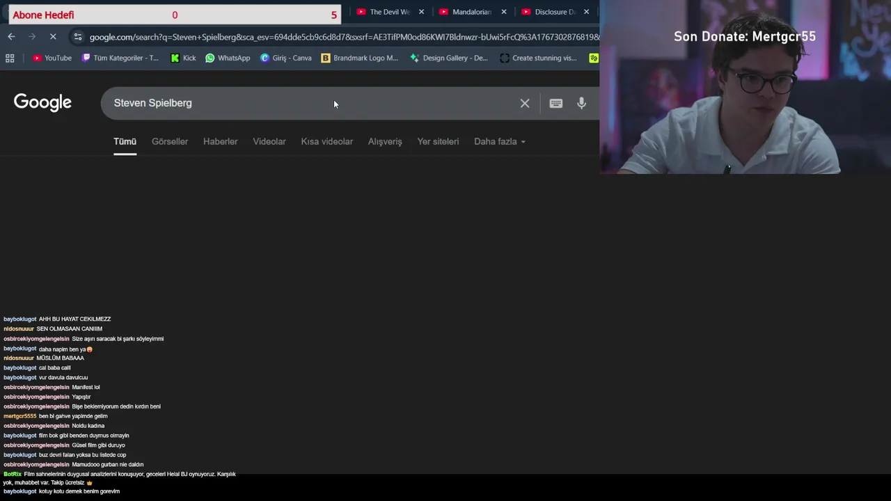The height and width of the screenshot is (501, 891).
Task: Clear the search box with X
Action: pos(525,104)
